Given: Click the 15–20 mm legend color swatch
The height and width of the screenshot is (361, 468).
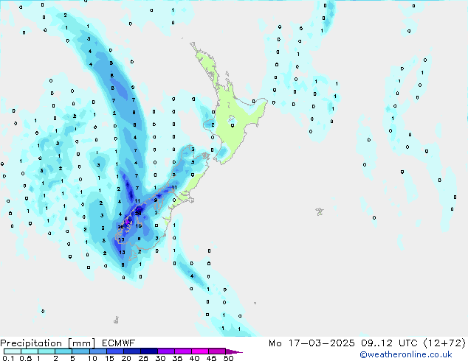Looking at the screenshot, I should 115,351.
